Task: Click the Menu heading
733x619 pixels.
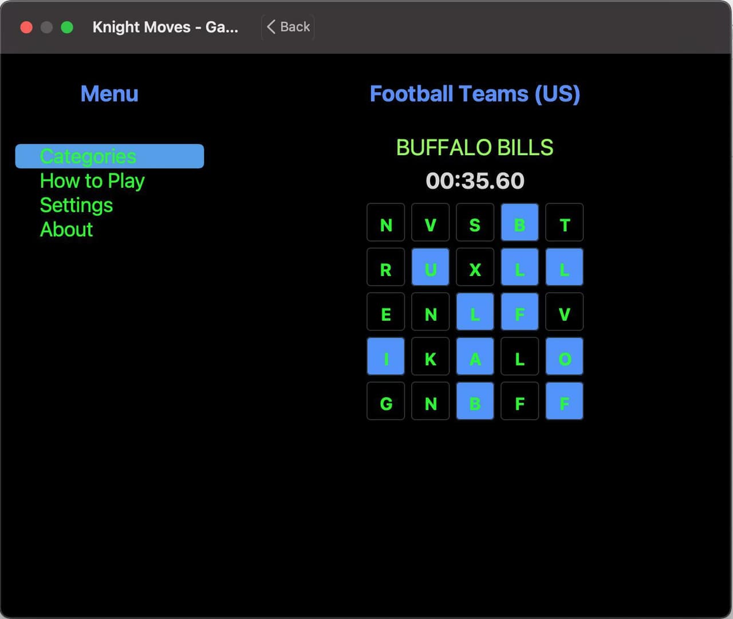Action: coord(109,94)
